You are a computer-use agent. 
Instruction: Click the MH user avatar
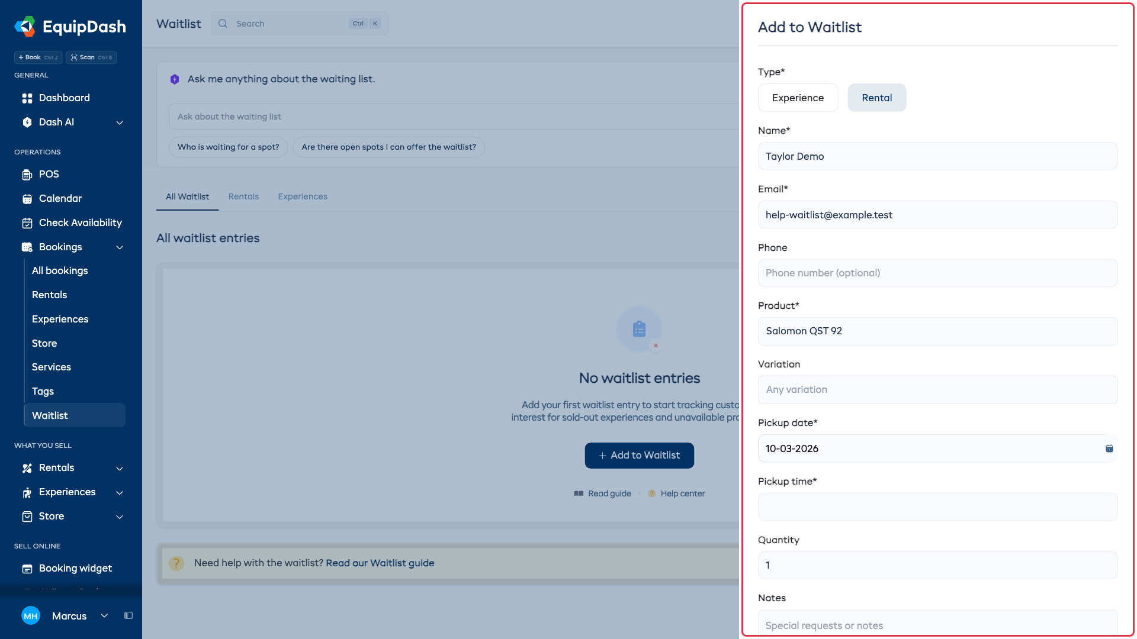(x=31, y=615)
